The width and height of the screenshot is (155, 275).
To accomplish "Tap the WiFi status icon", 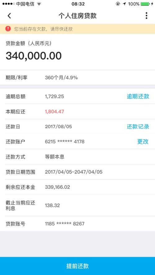I will pos(39,4).
